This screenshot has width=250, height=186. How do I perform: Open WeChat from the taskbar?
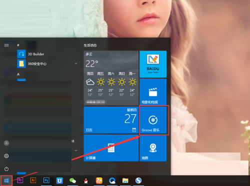(x=72, y=180)
